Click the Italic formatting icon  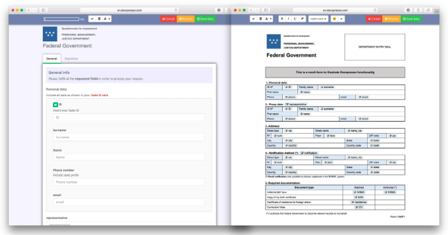pos(288,19)
